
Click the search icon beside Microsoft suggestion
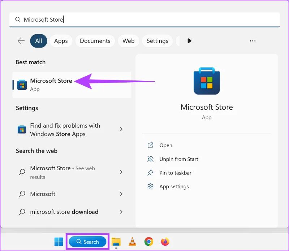click(x=22, y=194)
